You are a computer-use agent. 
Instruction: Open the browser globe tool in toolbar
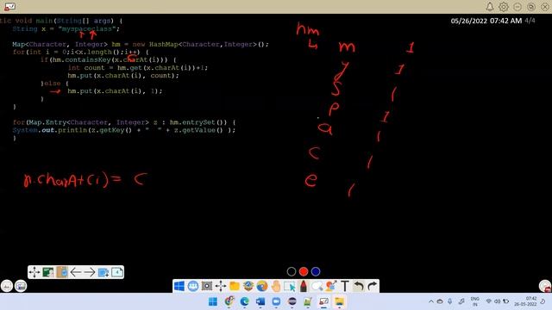tap(262, 286)
